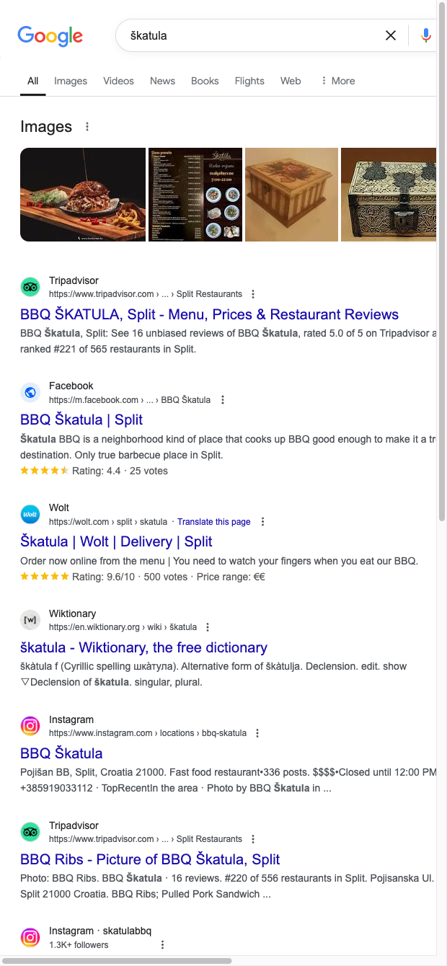Select the Videos search tab
Viewport: 447px width, 966px height.
[x=118, y=81]
